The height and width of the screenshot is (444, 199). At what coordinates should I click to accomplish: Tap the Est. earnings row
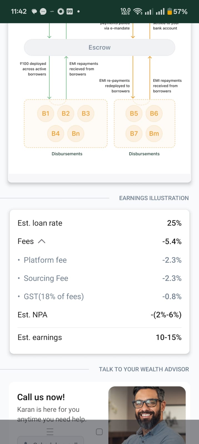(x=100, y=337)
